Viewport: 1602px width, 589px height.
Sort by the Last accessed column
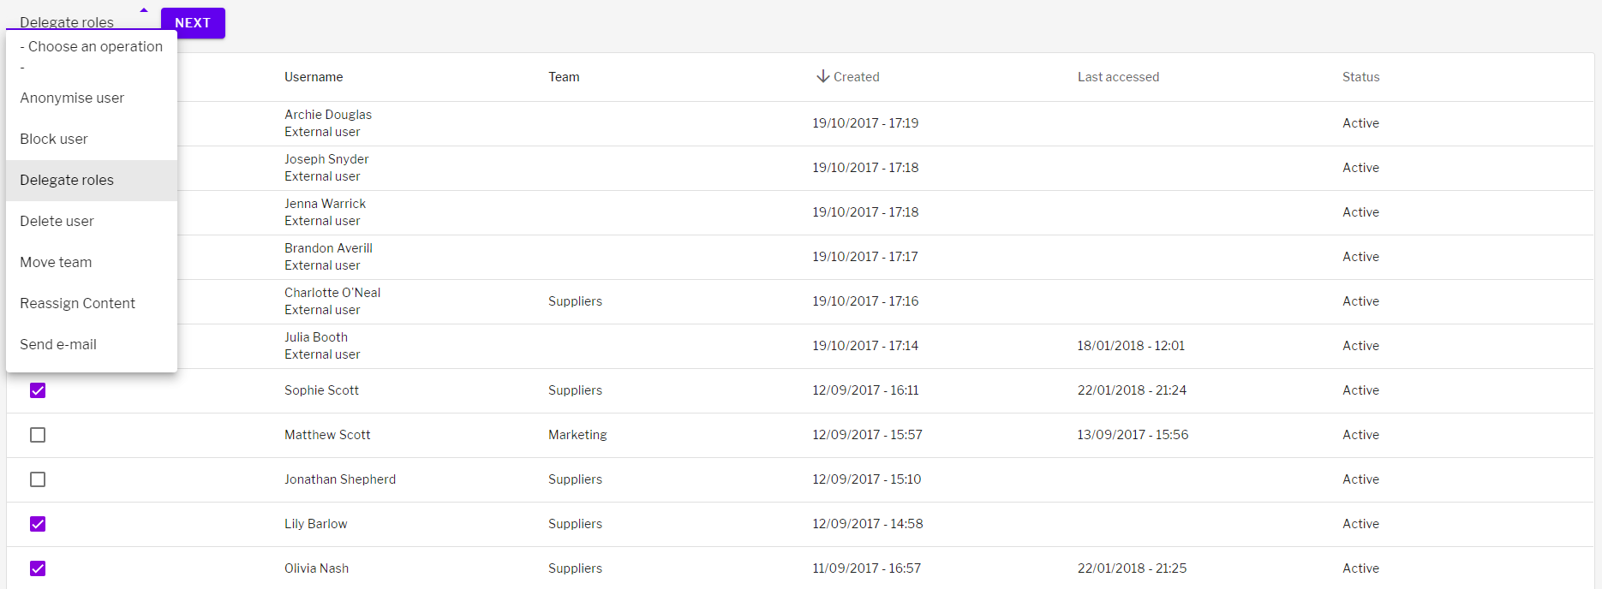[x=1118, y=77]
